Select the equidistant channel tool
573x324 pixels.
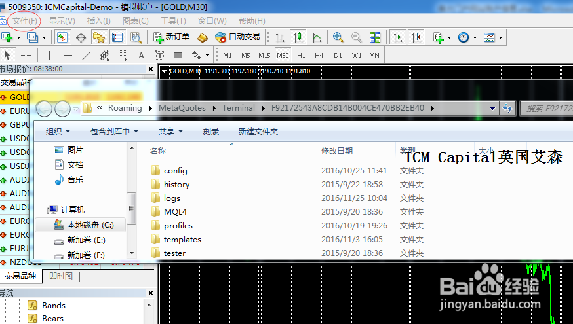pos(104,56)
